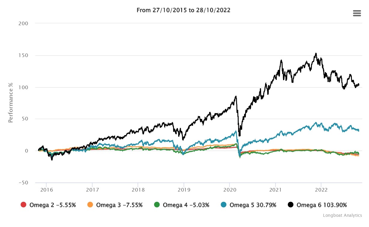Select the 2016 x-axis label
Viewport: 369px width, 227px height.
coord(46,190)
